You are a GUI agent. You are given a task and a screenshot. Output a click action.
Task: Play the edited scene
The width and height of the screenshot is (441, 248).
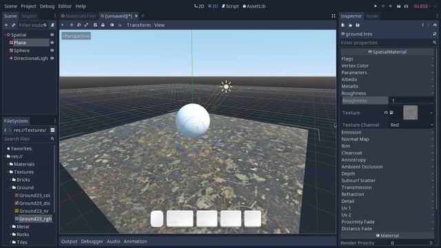(398, 6)
